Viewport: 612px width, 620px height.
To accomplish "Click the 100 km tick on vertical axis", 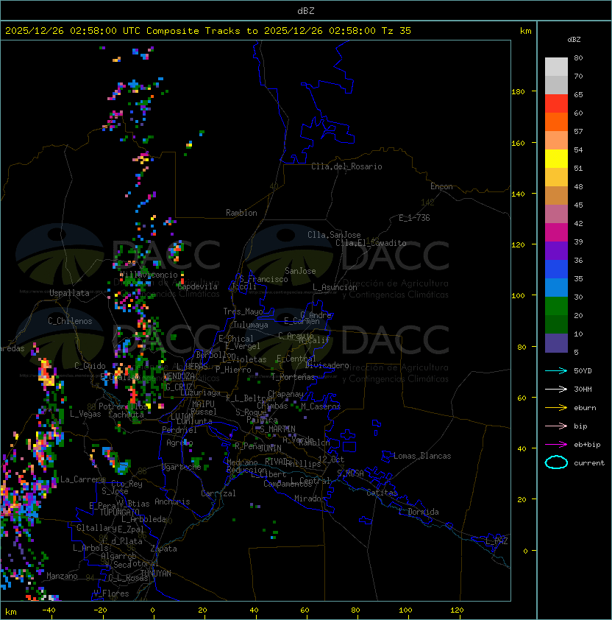I will pyautogui.click(x=518, y=296).
